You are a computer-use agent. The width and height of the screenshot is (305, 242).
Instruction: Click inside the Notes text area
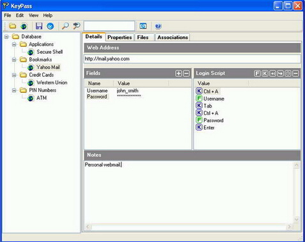189,192
